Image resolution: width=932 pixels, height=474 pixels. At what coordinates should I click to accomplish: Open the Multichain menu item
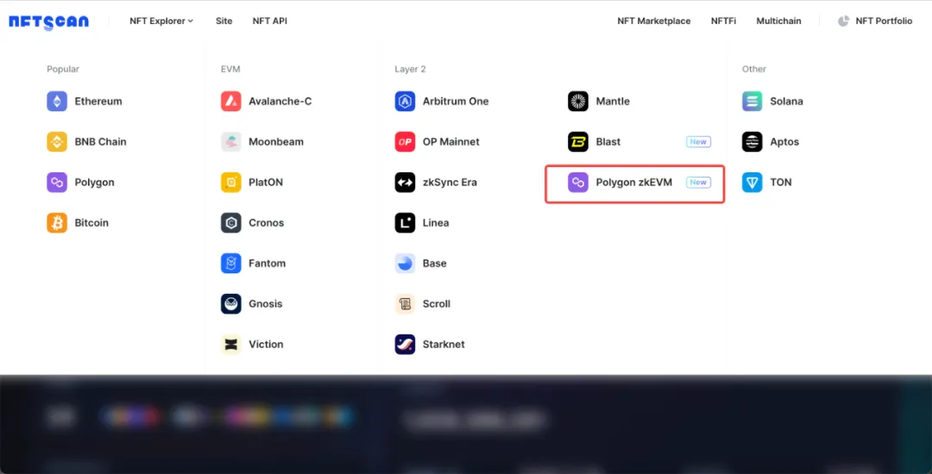[x=778, y=21]
